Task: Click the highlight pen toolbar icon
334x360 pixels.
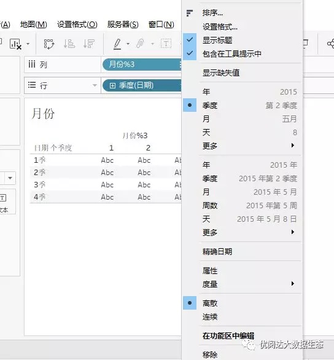Action: click(117, 44)
